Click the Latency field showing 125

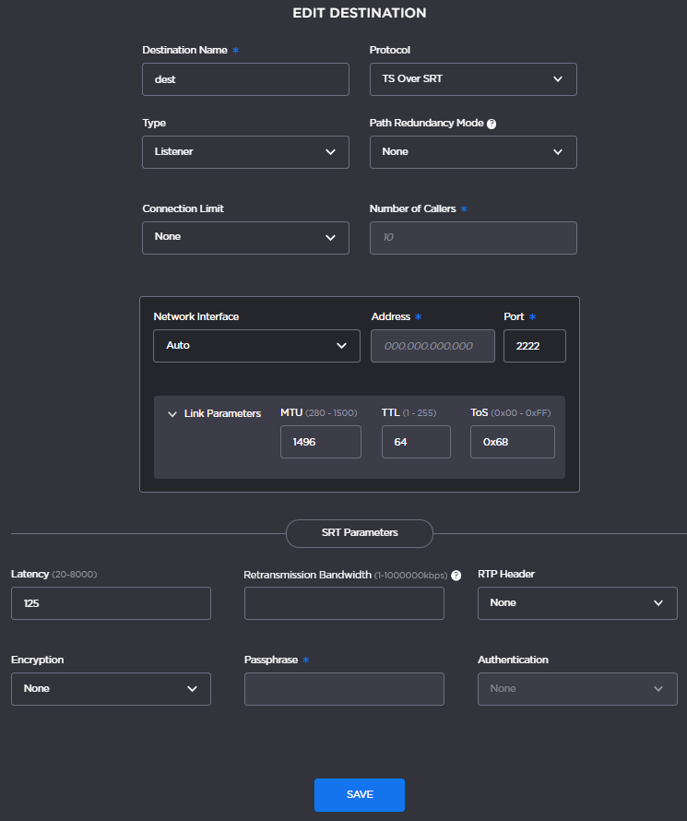pyautogui.click(x=111, y=602)
